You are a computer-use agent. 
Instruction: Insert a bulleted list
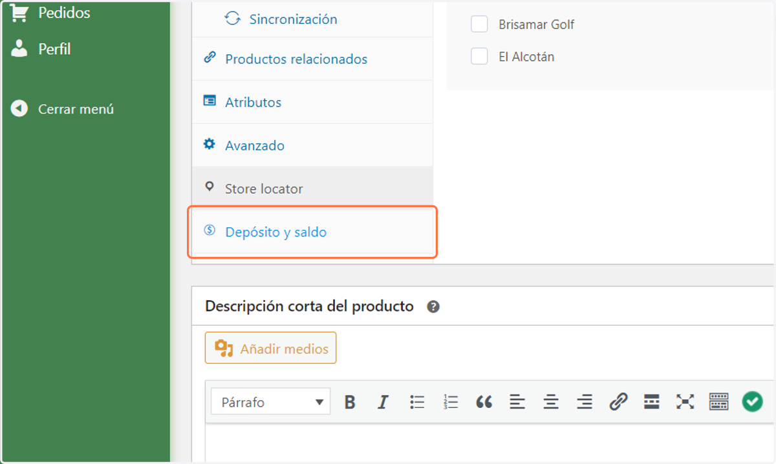417,402
